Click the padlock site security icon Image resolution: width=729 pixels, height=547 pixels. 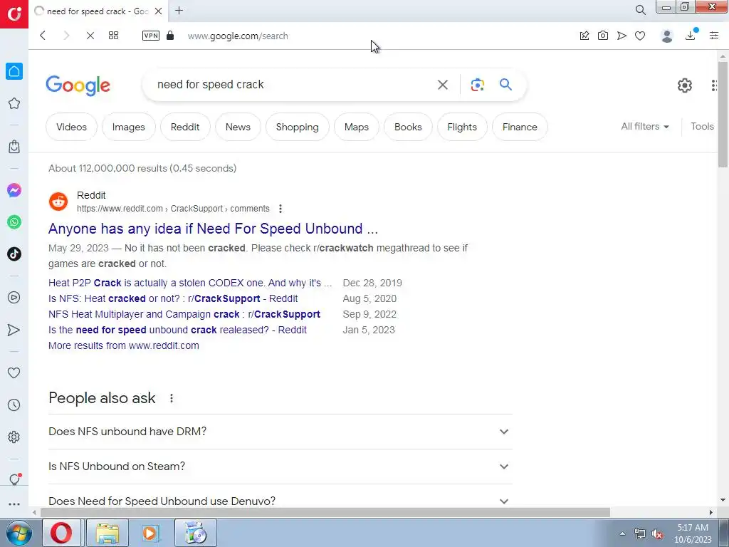click(x=170, y=36)
